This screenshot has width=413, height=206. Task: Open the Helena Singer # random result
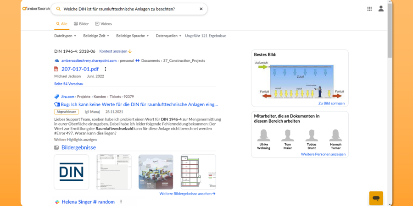[88, 202]
